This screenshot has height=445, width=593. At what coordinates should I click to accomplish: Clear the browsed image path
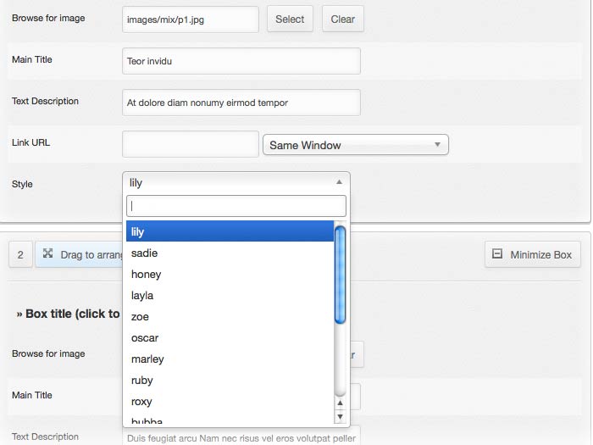click(342, 19)
